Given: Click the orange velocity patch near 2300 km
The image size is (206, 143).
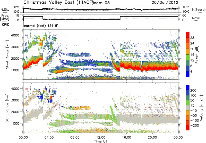Looking at the screenshot, I should 82,108.
